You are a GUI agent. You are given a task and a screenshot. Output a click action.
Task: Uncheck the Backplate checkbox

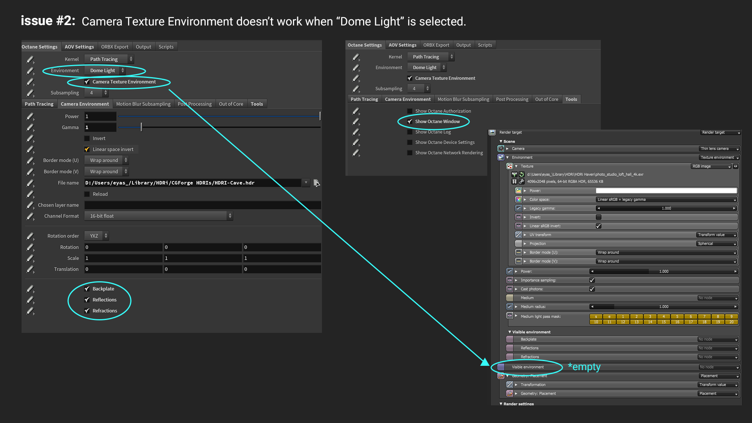pyautogui.click(x=87, y=289)
